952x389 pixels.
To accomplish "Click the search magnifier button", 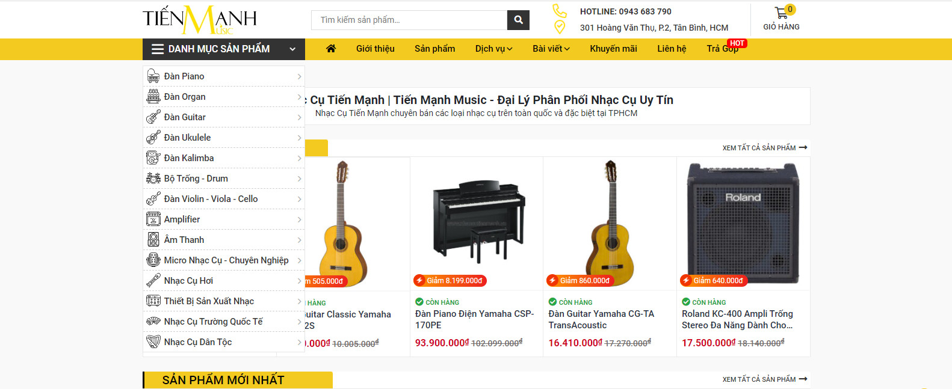I will [518, 20].
